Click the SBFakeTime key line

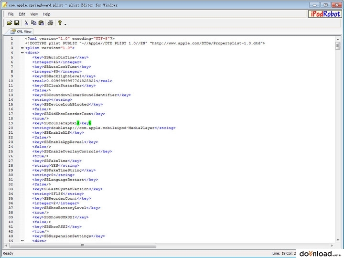57,161
